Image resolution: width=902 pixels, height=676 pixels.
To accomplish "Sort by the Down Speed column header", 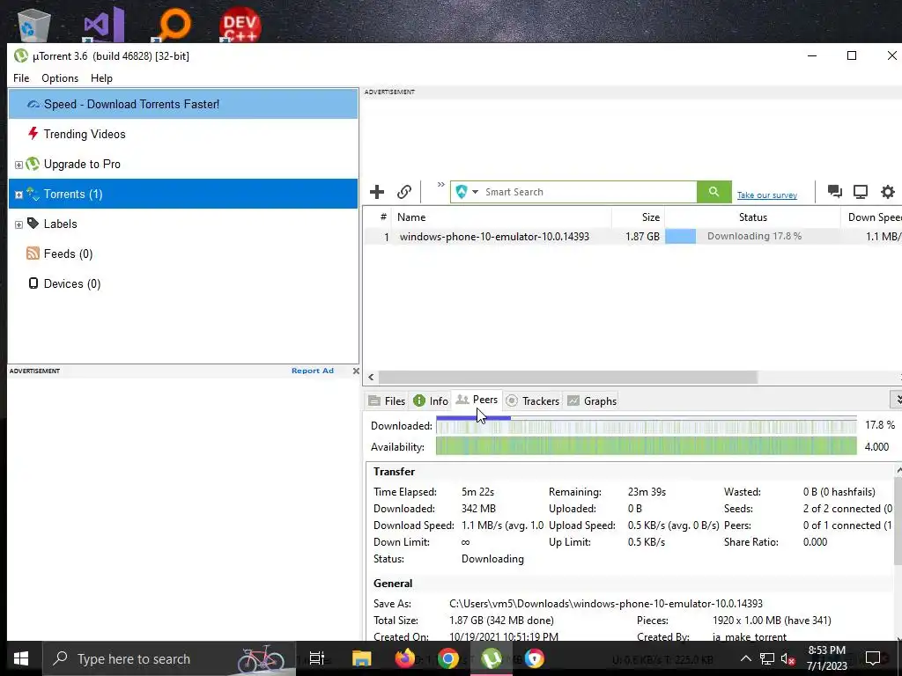I will [871, 217].
